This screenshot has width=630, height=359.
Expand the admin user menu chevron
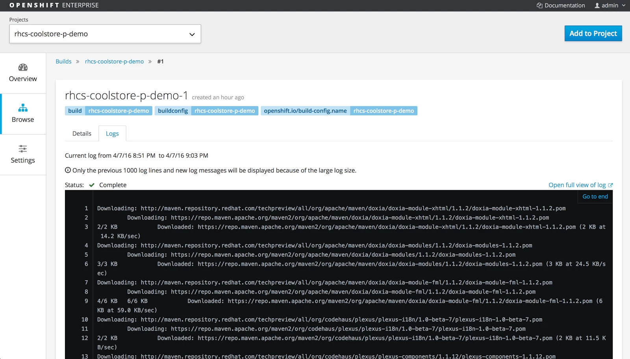(624, 6)
